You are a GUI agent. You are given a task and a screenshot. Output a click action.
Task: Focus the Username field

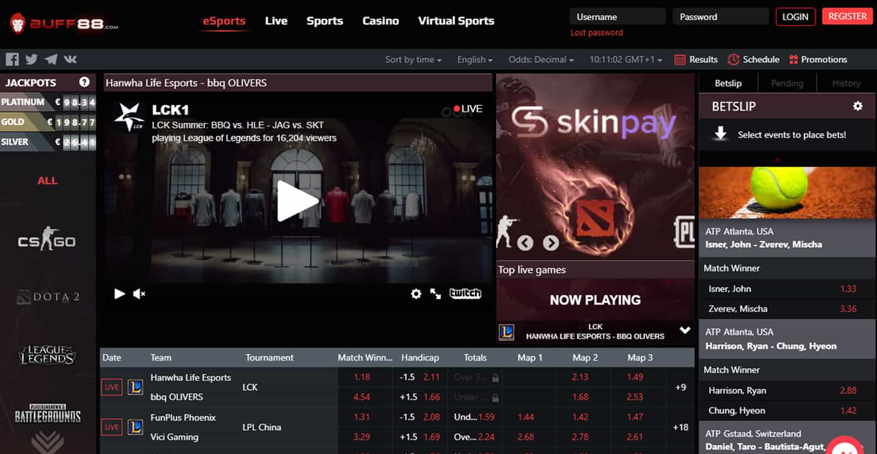[617, 17]
